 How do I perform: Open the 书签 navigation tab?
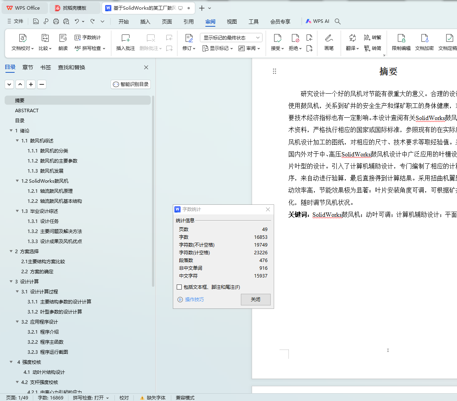click(x=46, y=67)
